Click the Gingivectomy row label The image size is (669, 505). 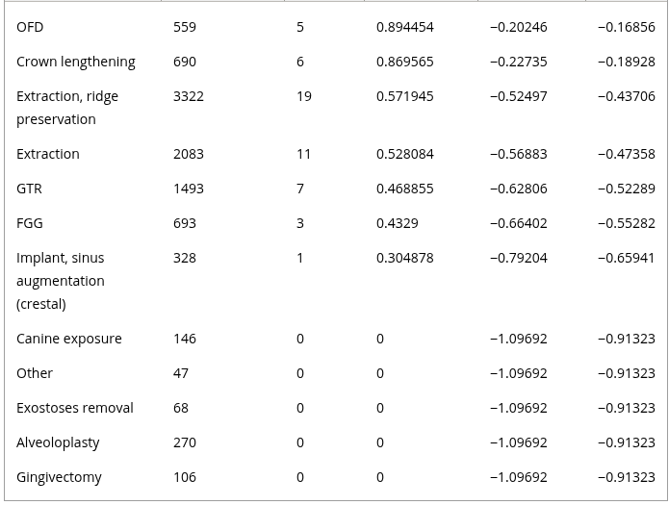[59, 477]
